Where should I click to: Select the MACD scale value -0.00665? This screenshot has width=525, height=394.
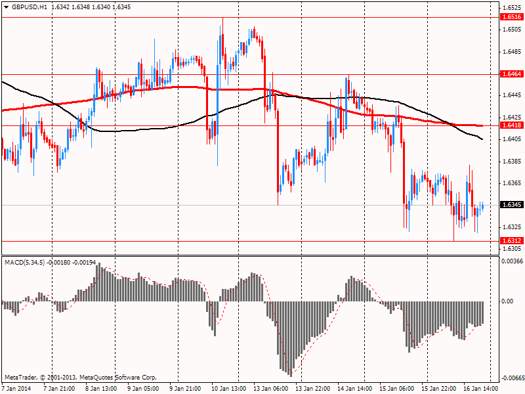point(512,378)
